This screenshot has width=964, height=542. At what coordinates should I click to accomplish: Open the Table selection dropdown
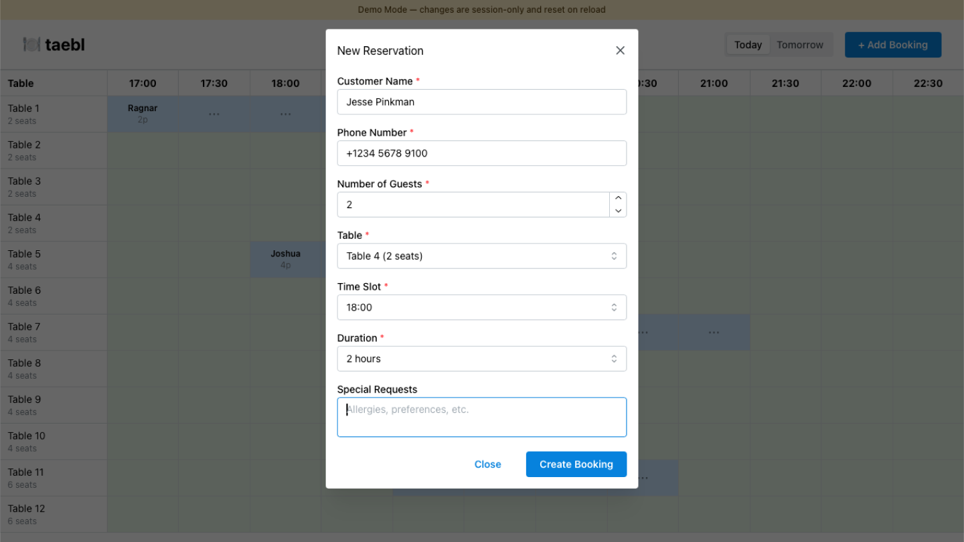481,256
